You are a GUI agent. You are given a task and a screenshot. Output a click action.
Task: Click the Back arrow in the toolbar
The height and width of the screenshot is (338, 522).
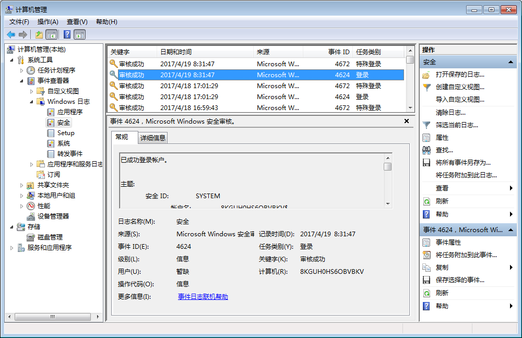click(11, 34)
